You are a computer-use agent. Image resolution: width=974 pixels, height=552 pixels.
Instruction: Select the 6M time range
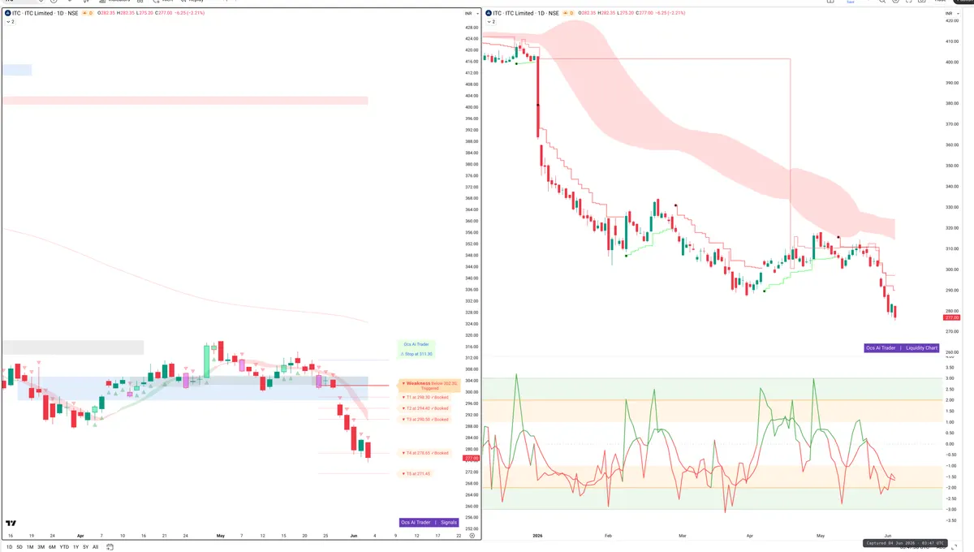[x=52, y=547]
